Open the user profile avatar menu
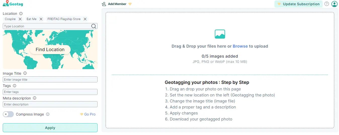Viewport: 339px width, 135px height. click(334, 4)
